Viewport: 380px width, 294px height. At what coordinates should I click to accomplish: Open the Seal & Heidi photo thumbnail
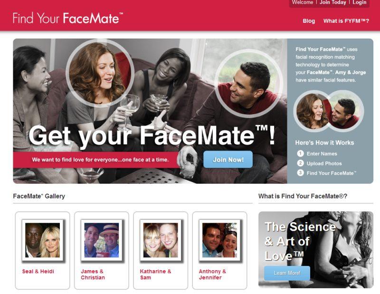[x=43, y=240]
